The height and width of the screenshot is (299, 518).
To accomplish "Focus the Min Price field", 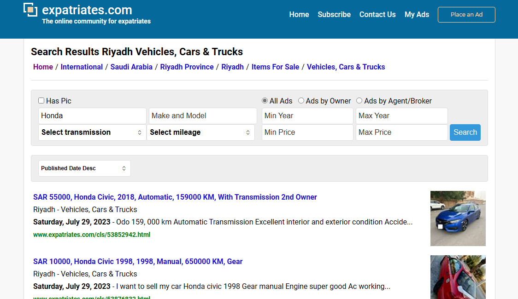I will [x=307, y=132].
